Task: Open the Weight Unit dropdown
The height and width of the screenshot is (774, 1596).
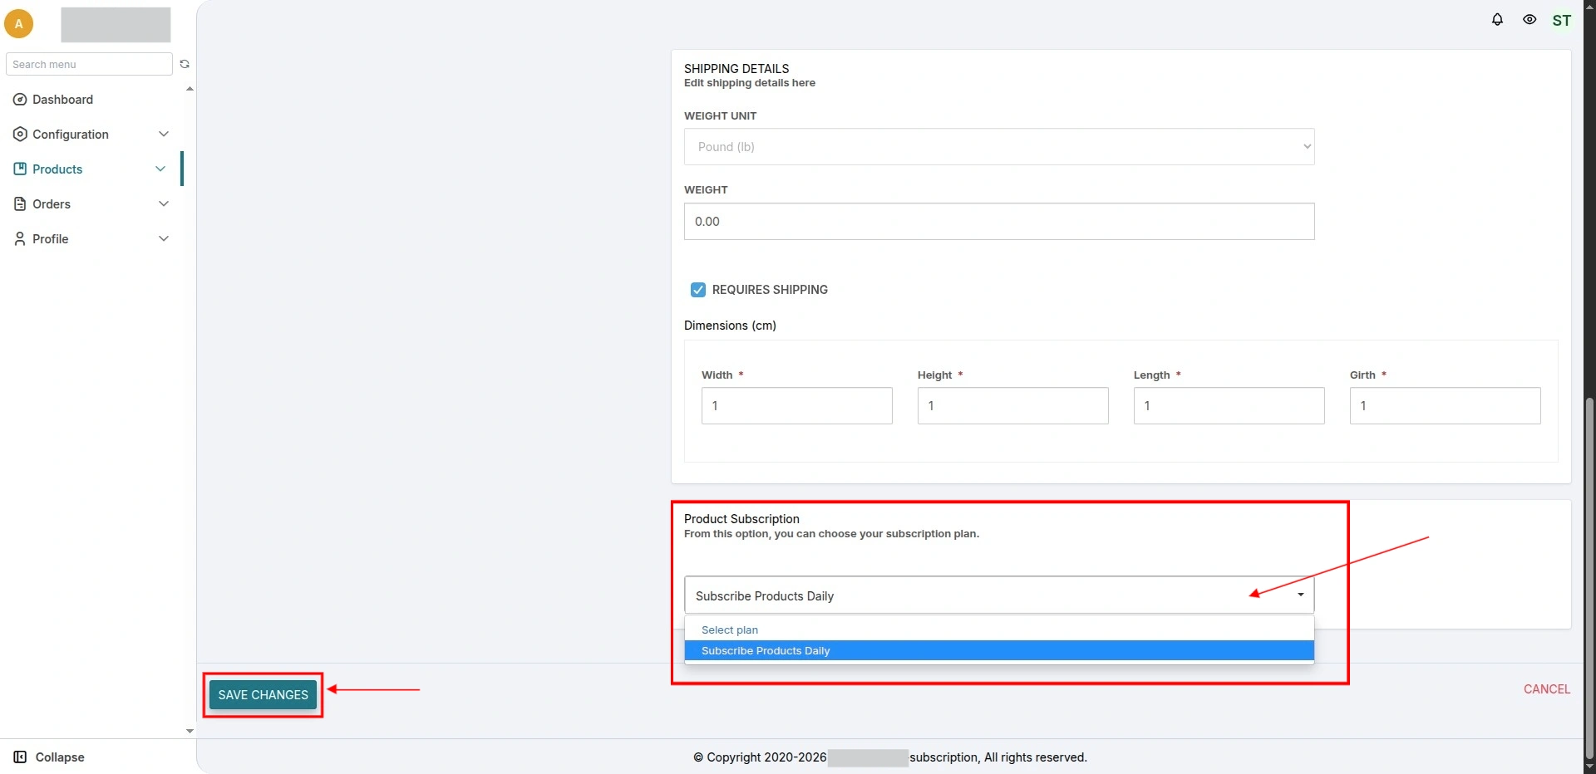Action: [x=999, y=147]
